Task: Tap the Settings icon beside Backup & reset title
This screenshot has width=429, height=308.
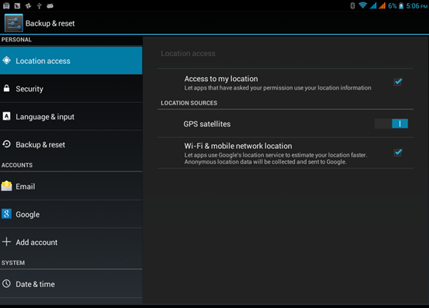Action: (x=13, y=23)
